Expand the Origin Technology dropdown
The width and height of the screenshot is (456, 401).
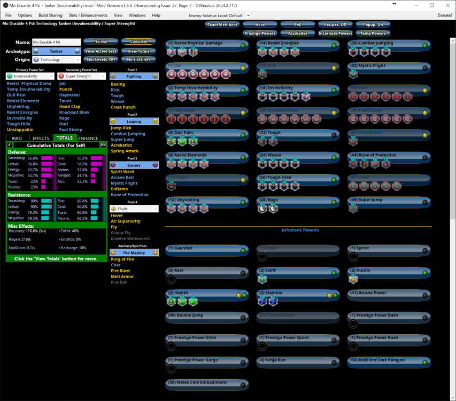pyautogui.click(x=57, y=60)
